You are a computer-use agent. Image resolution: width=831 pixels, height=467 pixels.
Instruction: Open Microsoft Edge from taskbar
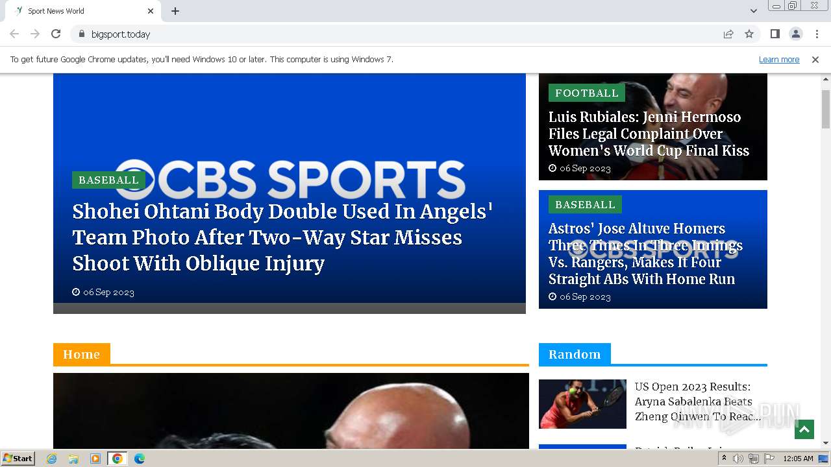pos(139,459)
